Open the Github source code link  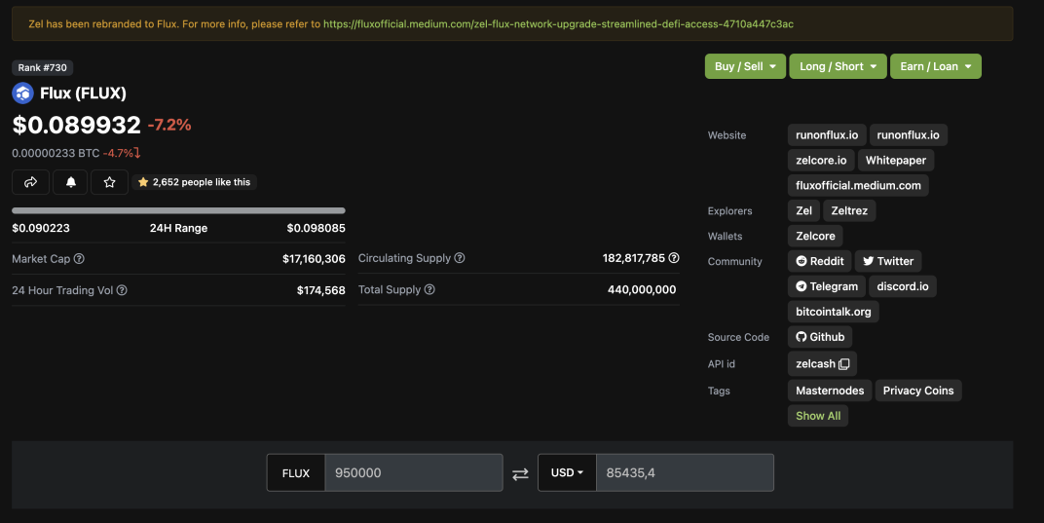click(820, 337)
